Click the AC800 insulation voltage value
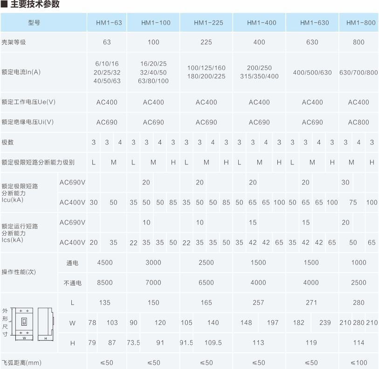Image resolution: width=379 pixels, height=369 pixels. [x=358, y=122]
